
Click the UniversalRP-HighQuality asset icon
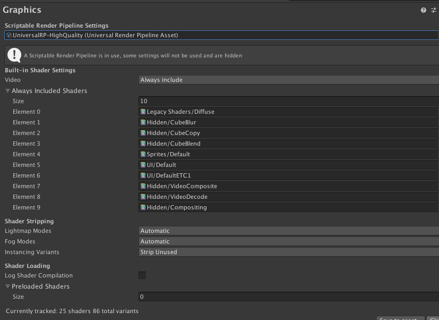pyautogui.click(x=9, y=35)
